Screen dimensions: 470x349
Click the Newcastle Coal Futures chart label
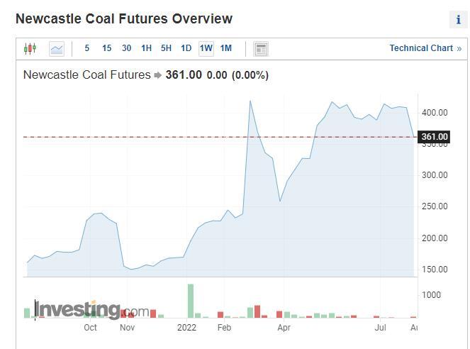(x=87, y=74)
